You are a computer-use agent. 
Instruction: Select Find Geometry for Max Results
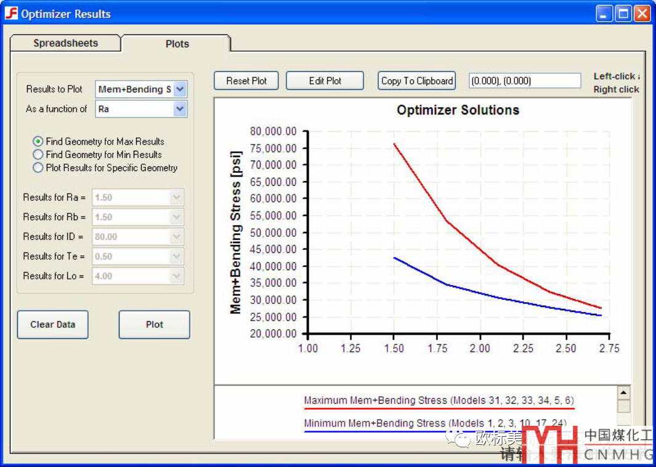[38, 142]
